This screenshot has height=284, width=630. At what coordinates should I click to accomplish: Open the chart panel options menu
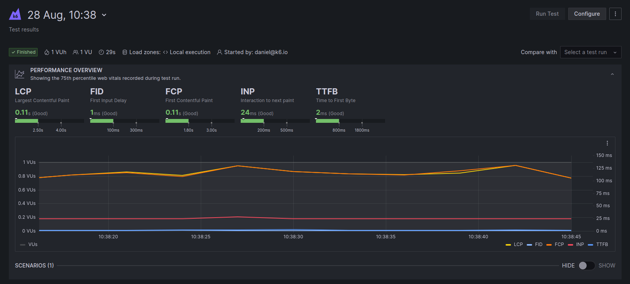(x=607, y=143)
